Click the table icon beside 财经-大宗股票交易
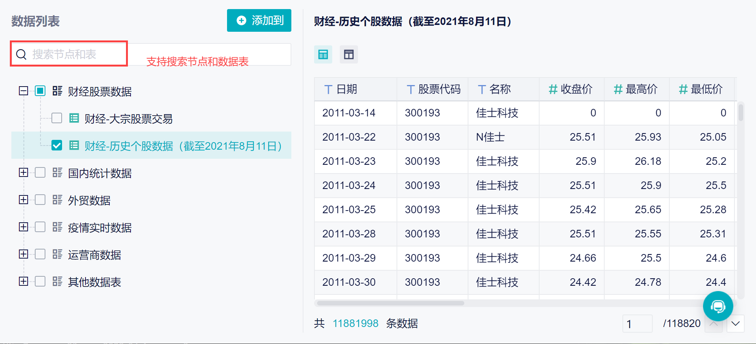 (x=74, y=118)
